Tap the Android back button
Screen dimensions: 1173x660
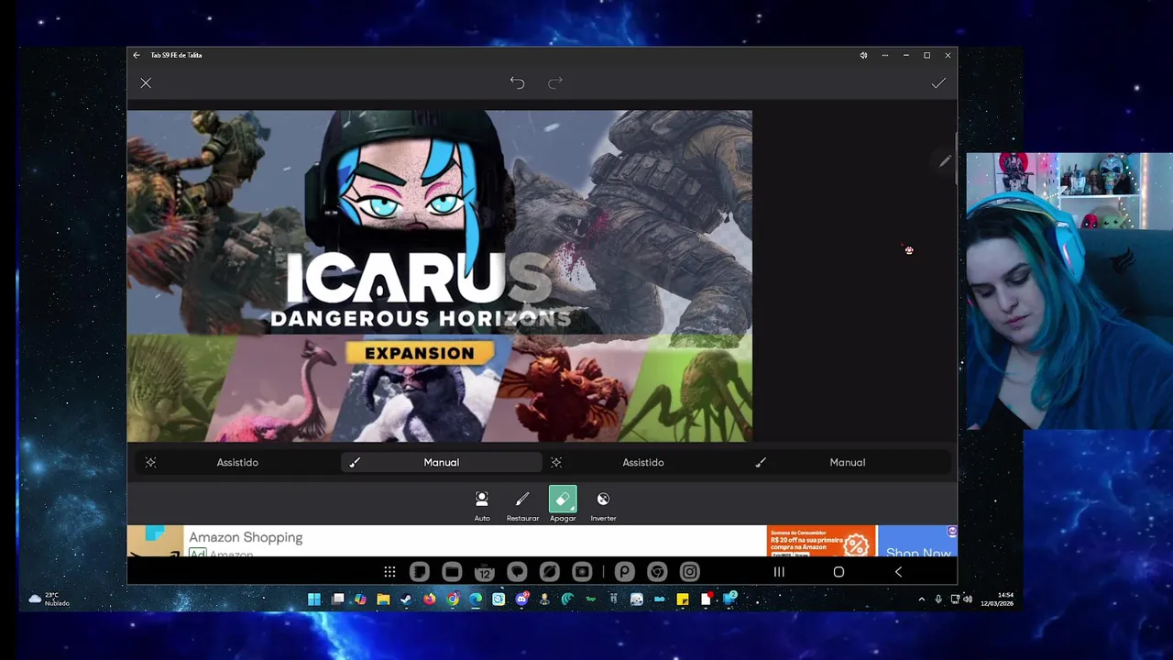pyautogui.click(x=898, y=572)
